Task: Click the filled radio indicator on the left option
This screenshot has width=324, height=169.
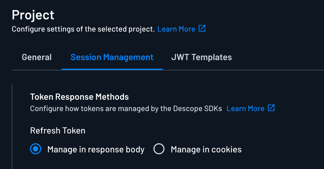Action: point(36,149)
